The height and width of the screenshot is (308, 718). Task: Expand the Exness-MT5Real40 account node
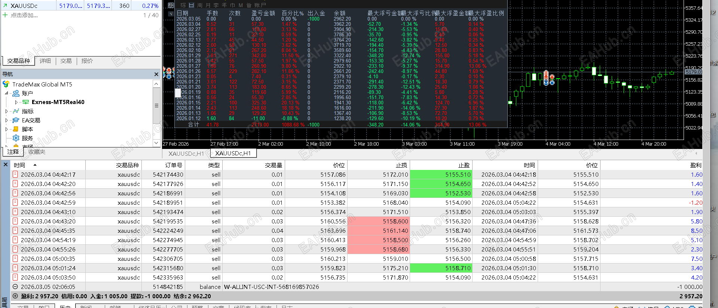click(16, 102)
